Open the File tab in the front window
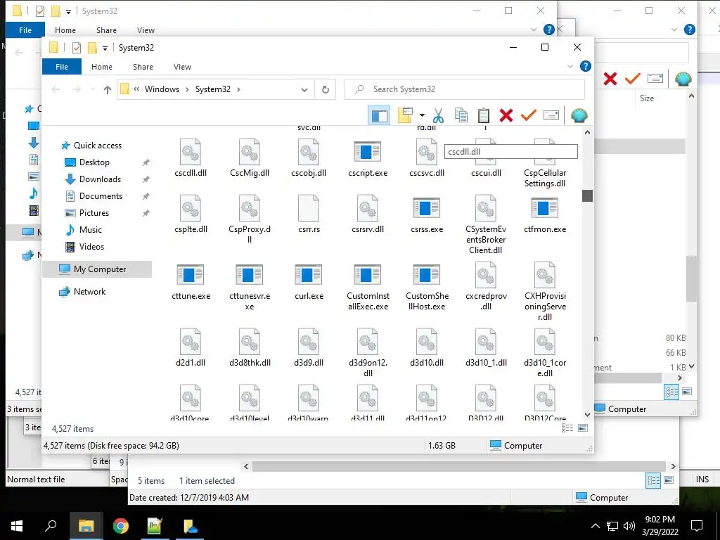The width and height of the screenshot is (720, 540). [x=62, y=67]
